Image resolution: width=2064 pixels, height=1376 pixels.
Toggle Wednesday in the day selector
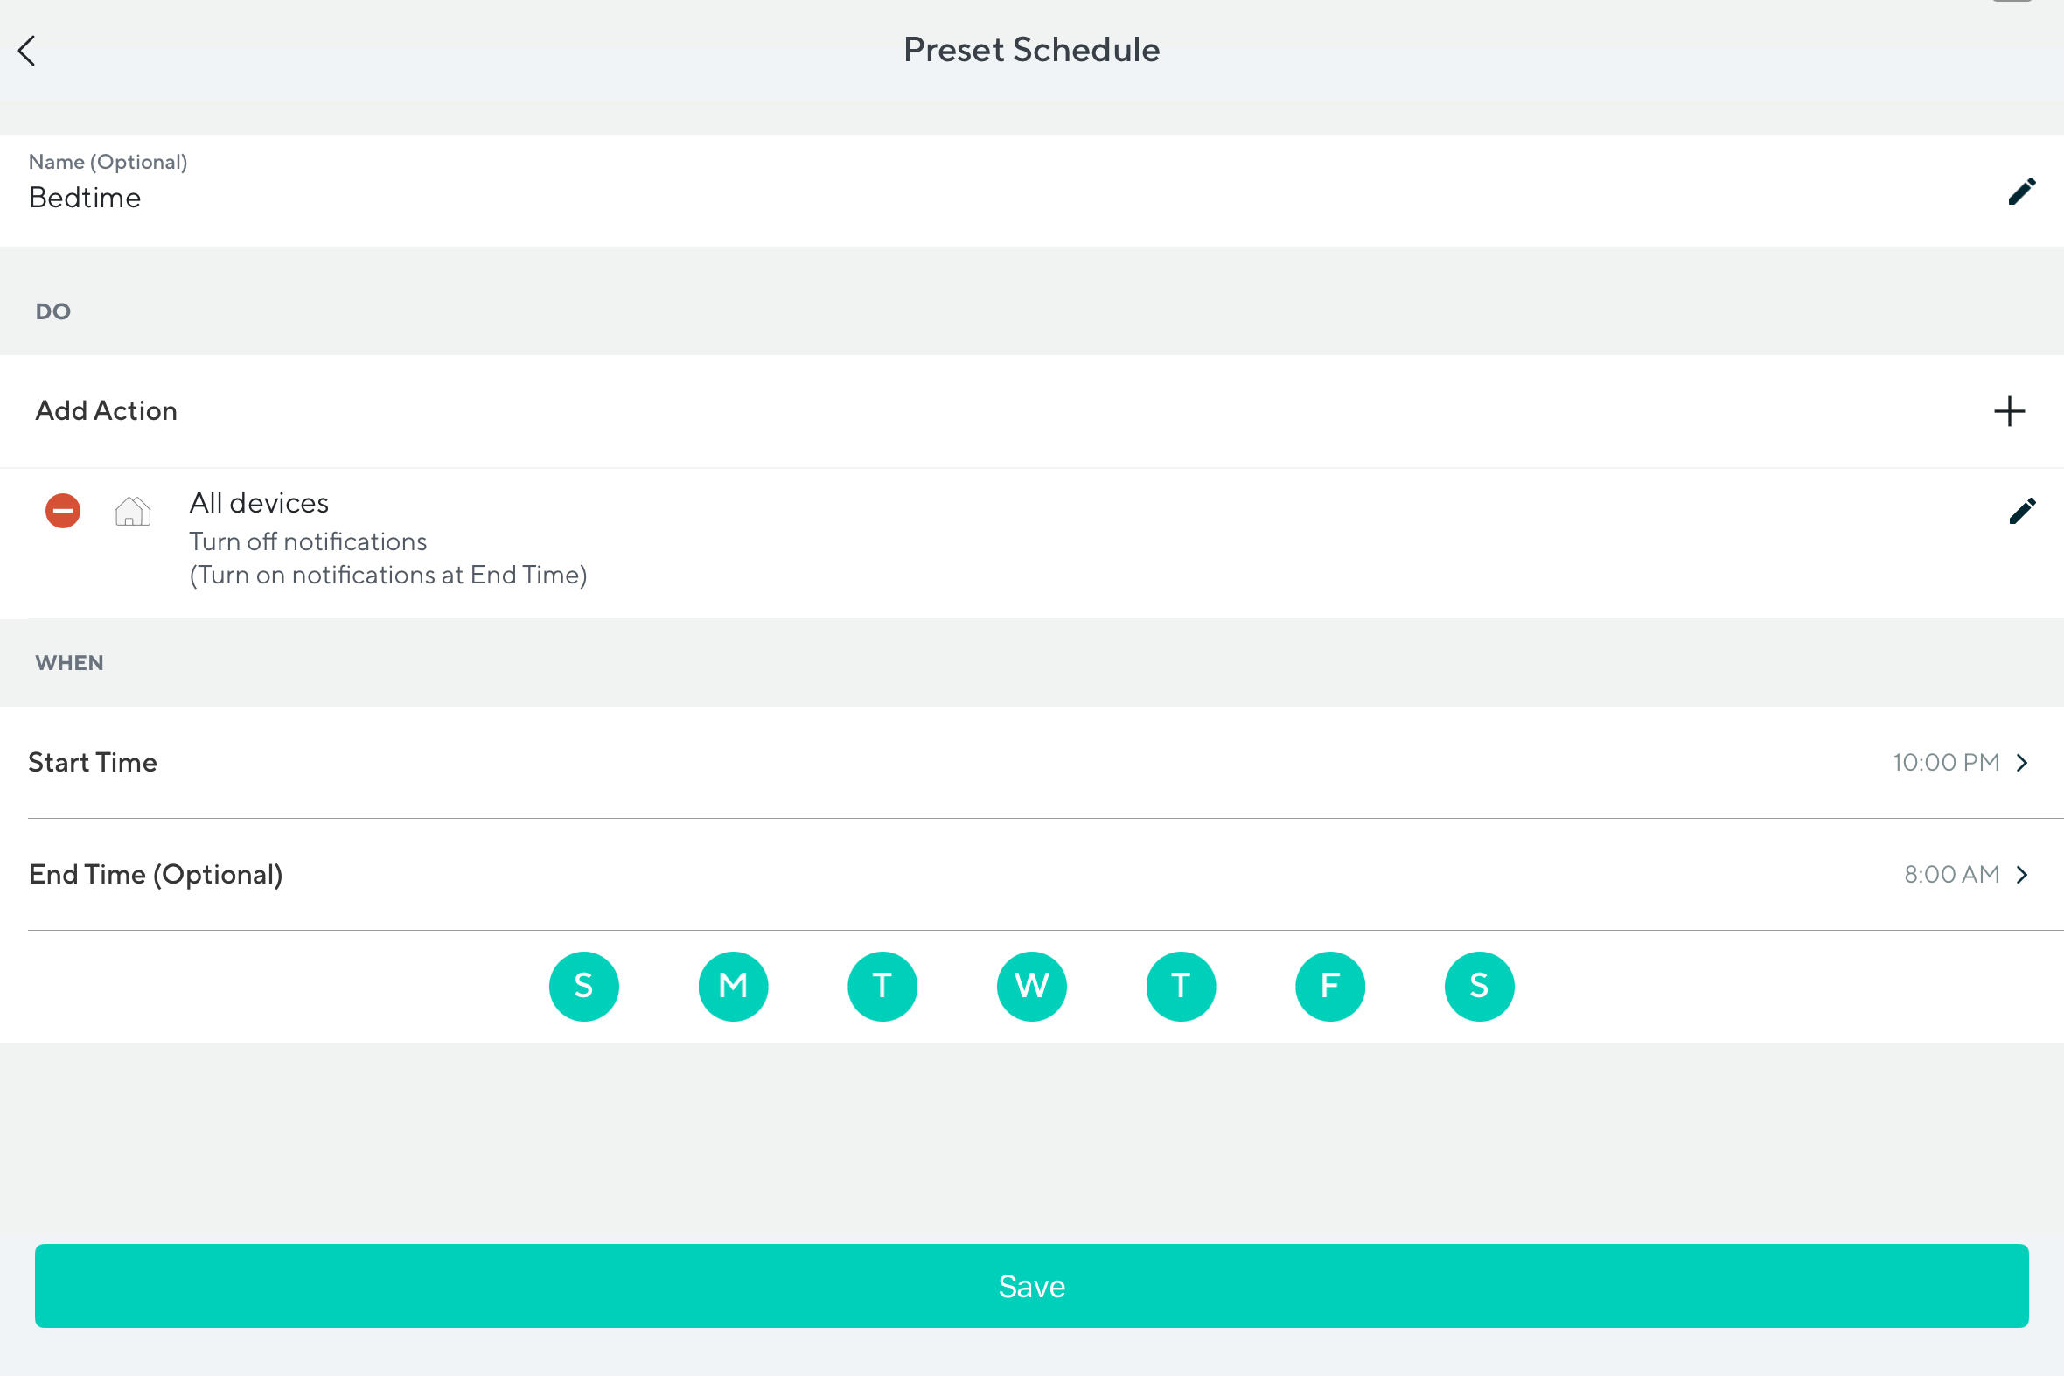click(1031, 987)
